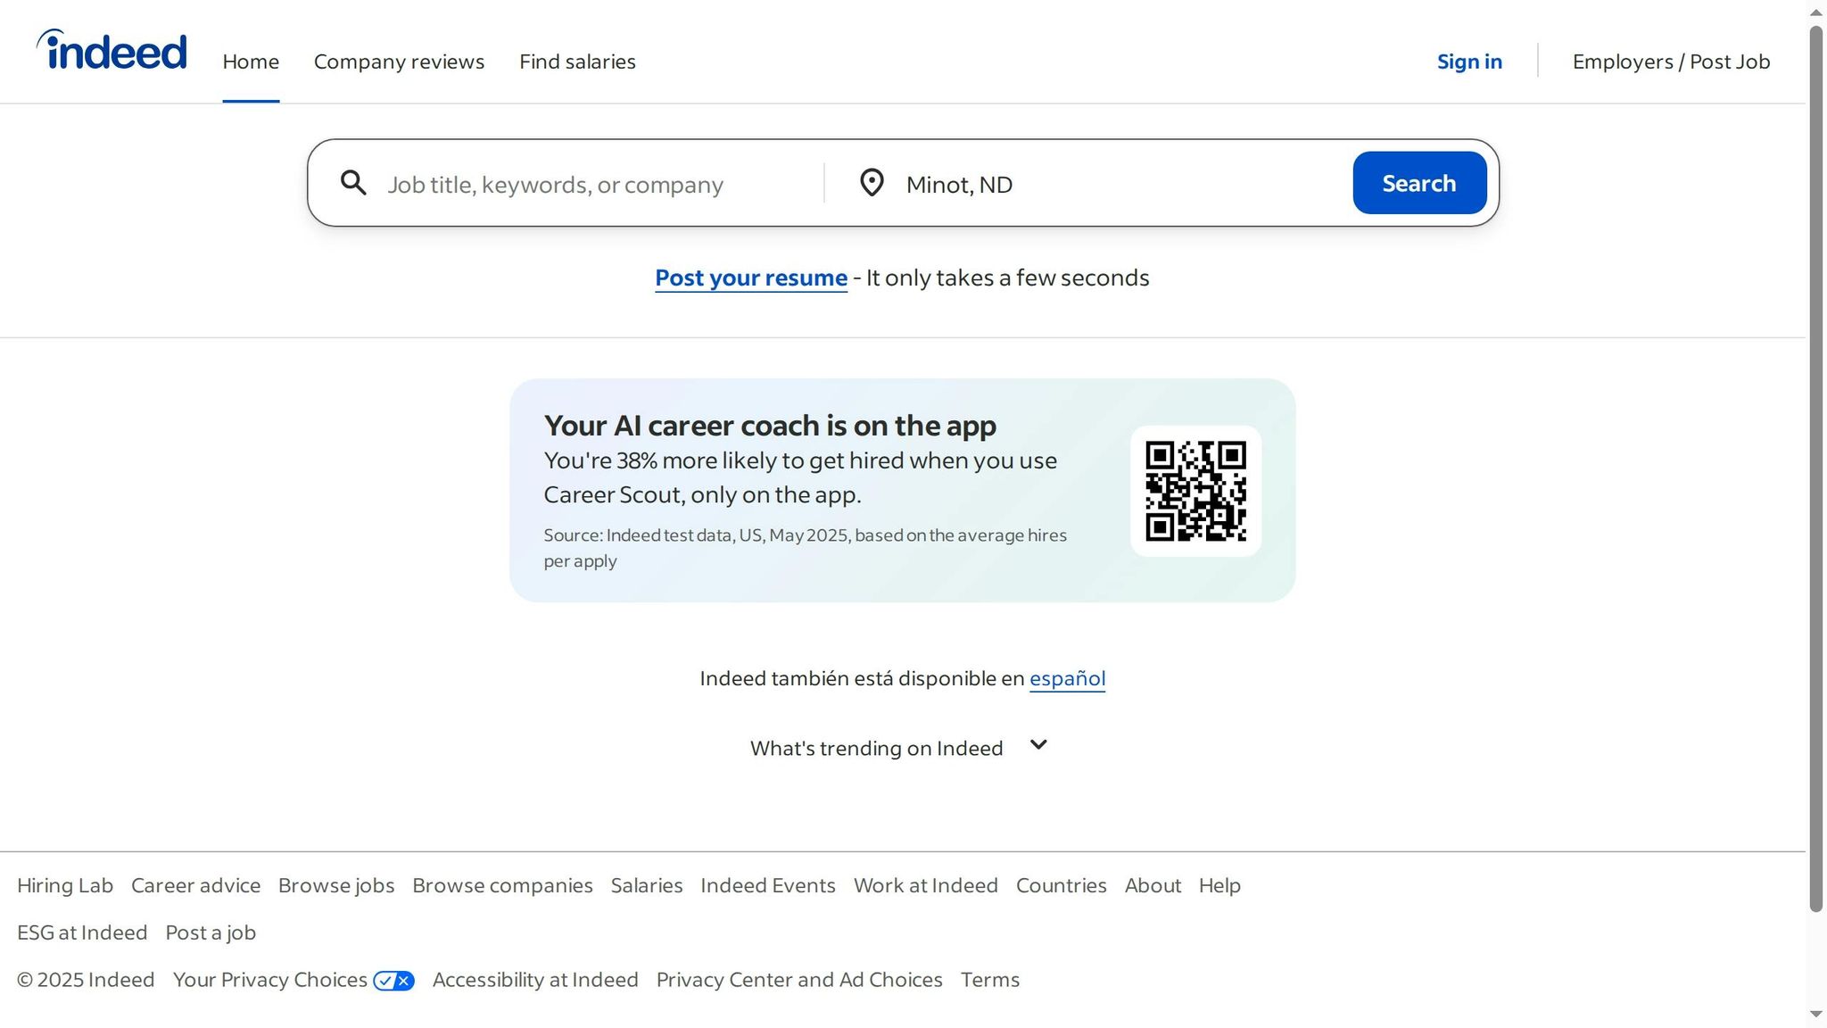Go to Find salaries tab
This screenshot has width=1827, height=1028.
coord(577,62)
